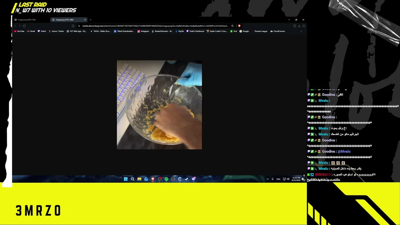The image size is (400, 225).
Task: Open the Windows Start menu
Action: click(x=126, y=179)
